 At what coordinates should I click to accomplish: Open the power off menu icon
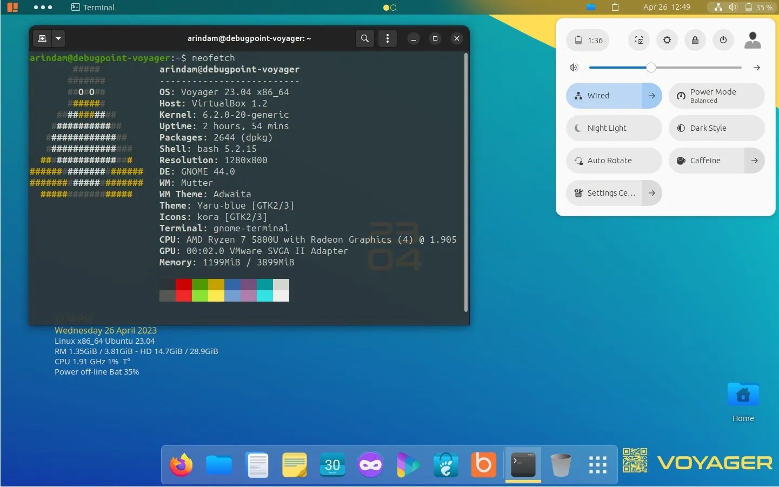coord(723,40)
